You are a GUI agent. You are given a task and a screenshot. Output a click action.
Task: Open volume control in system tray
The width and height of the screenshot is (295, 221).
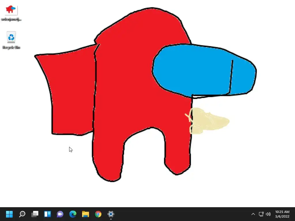pos(268,214)
